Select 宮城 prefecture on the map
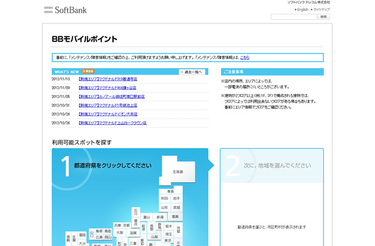The width and height of the screenshot is (375, 246). [x=176, y=207]
